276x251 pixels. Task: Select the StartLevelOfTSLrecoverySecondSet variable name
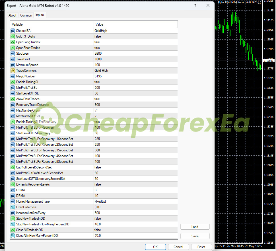click(41, 179)
